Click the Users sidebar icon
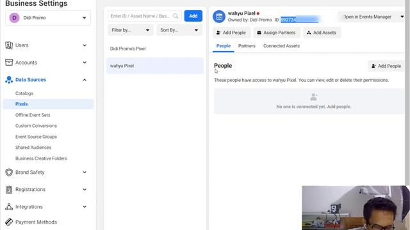This screenshot has width=410, height=230. point(9,45)
